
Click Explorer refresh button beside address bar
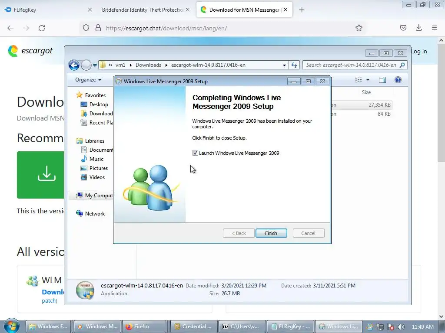tap(294, 65)
